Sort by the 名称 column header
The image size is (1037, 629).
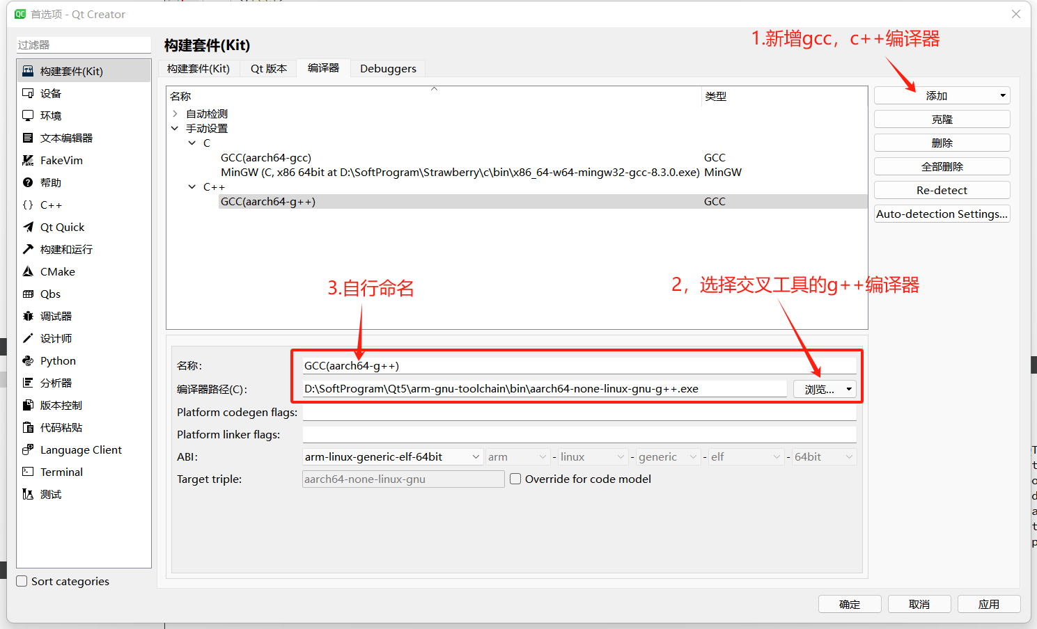pyautogui.click(x=434, y=96)
